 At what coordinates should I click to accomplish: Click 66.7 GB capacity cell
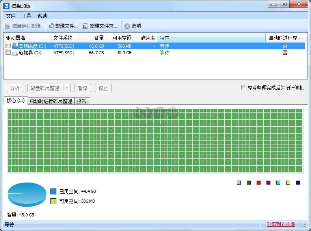pyautogui.click(x=97, y=53)
